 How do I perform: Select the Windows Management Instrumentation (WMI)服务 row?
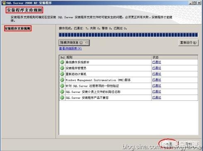128,80
